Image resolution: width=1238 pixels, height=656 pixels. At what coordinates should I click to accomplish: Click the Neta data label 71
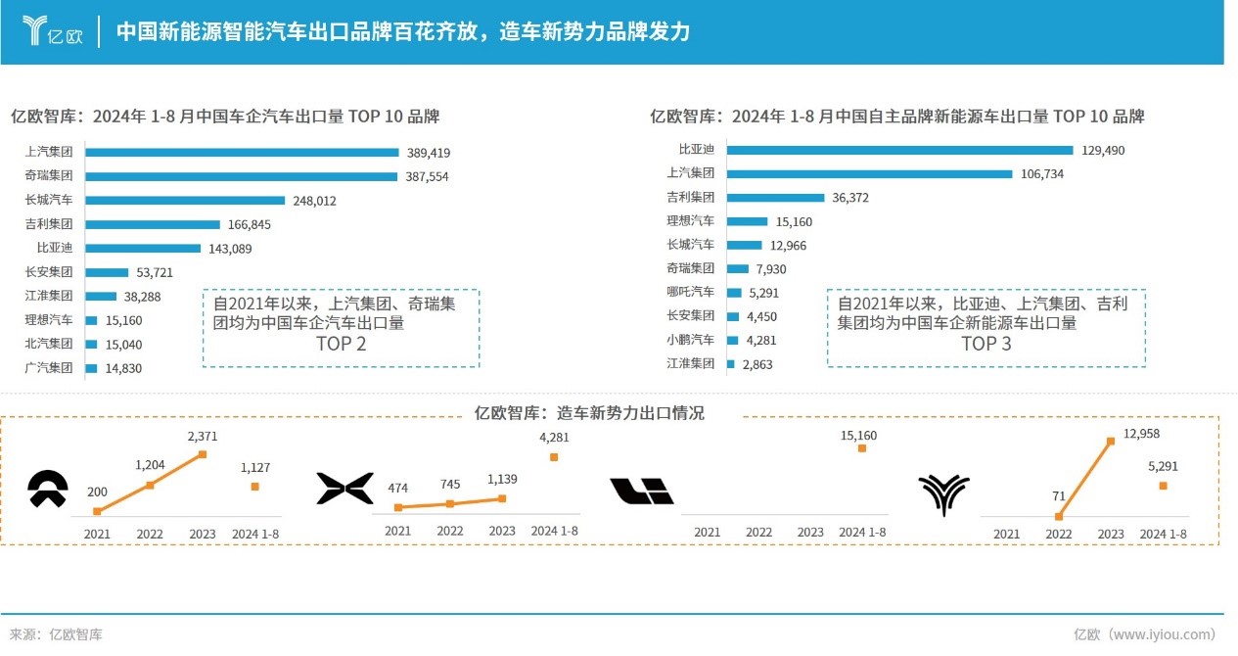click(x=1059, y=496)
